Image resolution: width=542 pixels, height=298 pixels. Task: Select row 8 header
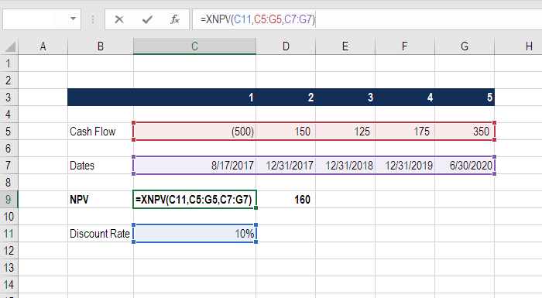tap(9, 182)
